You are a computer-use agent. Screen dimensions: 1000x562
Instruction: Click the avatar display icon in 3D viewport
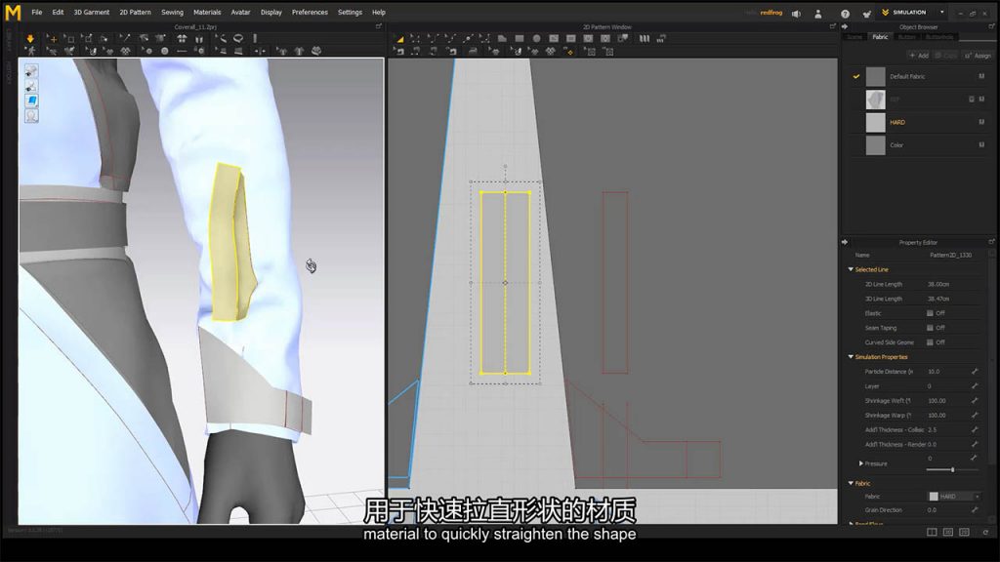pyautogui.click(x=31, y=115)
